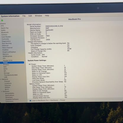This screenshot has width=123, height=123.
Task: Select Wi-Fi under Network
Action: tap(7, 89)
